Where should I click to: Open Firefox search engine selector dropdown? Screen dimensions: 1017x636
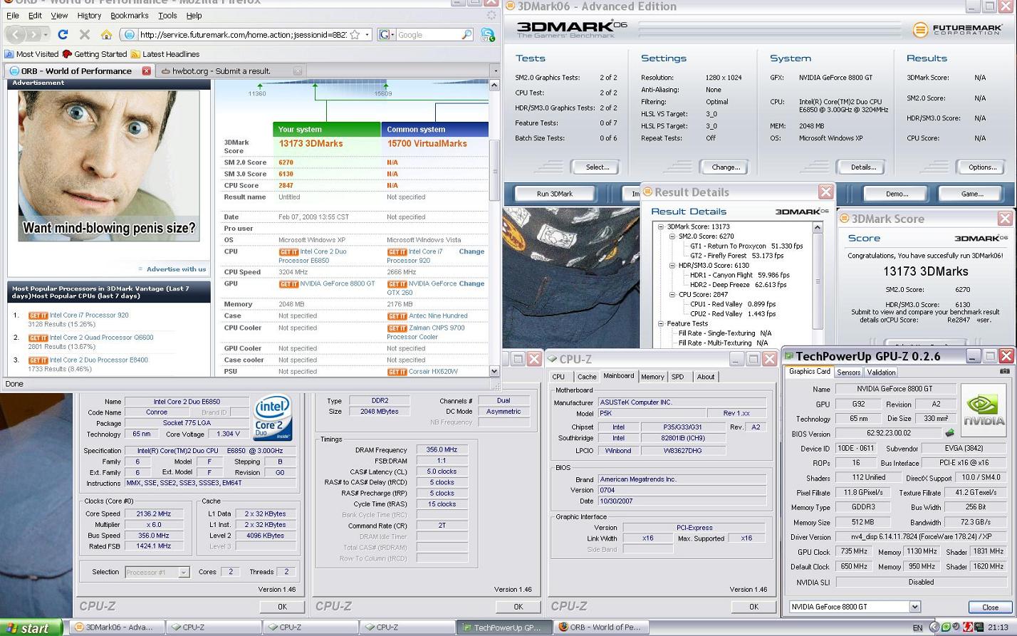point(386,34)
